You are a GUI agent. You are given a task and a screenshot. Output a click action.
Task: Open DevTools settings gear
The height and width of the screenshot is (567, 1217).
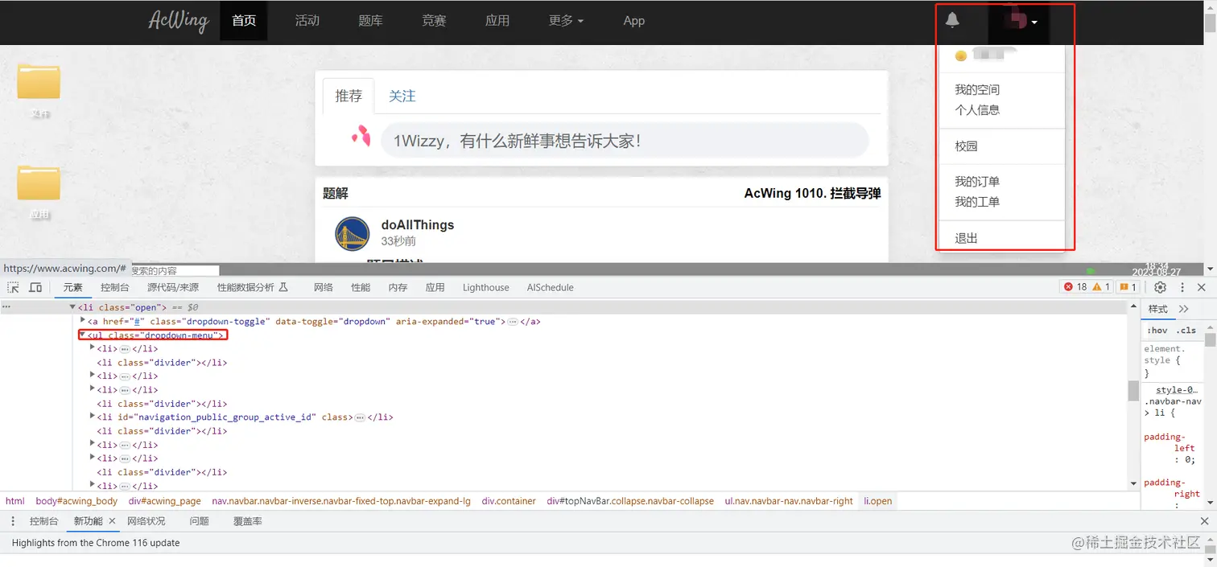[1160, 287]
